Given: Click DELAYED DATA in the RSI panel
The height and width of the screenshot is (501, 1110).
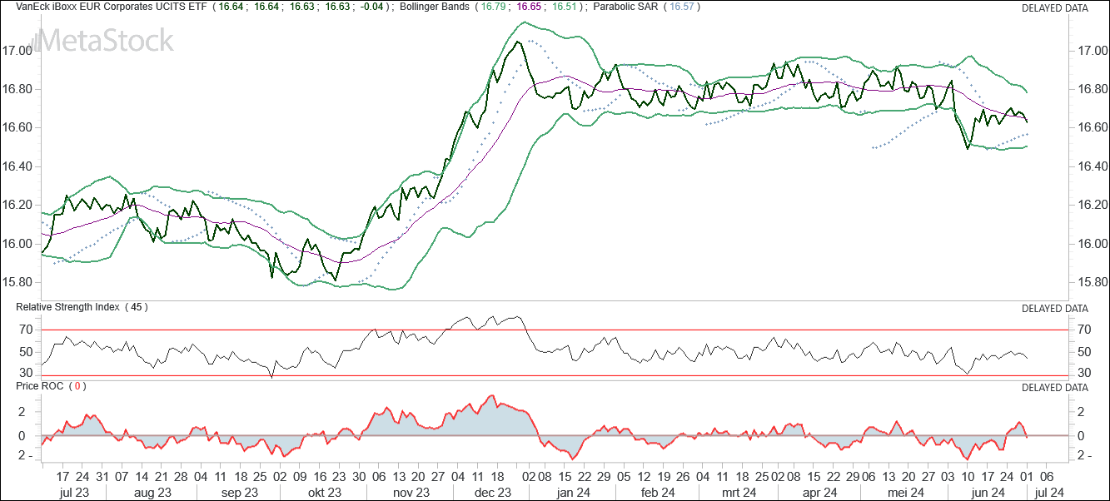Looking at the screenshot, I should tap(1054, 308).
